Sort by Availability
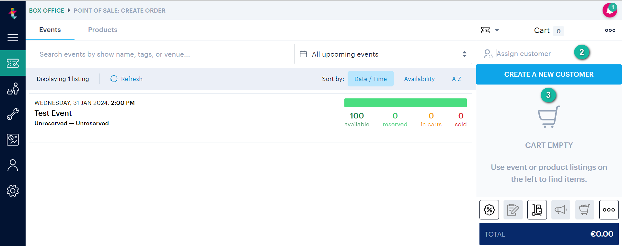This screenshot has height=246, width=622. coord(419,79)
